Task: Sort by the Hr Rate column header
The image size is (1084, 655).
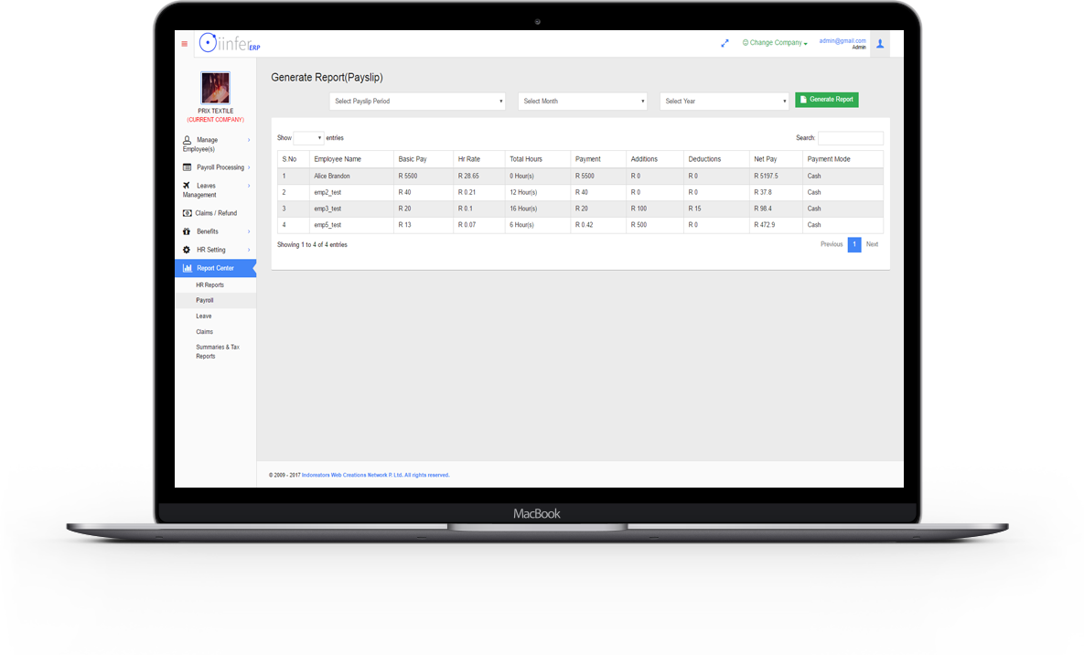Action: 478,159
